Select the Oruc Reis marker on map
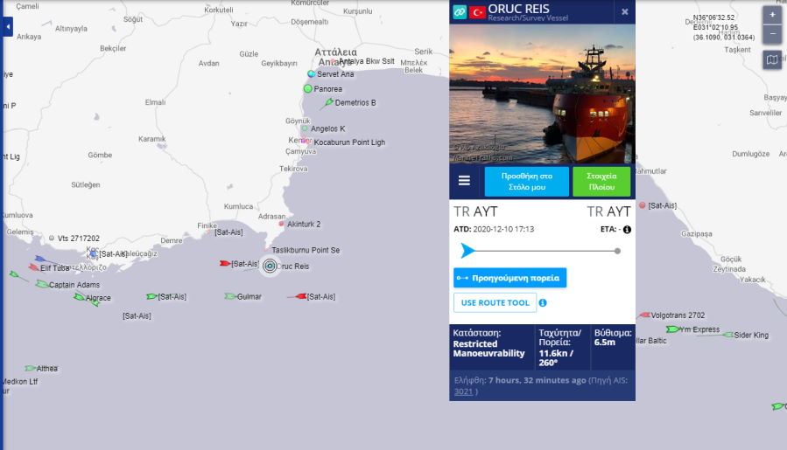787x450 pixels. (270, 267)
